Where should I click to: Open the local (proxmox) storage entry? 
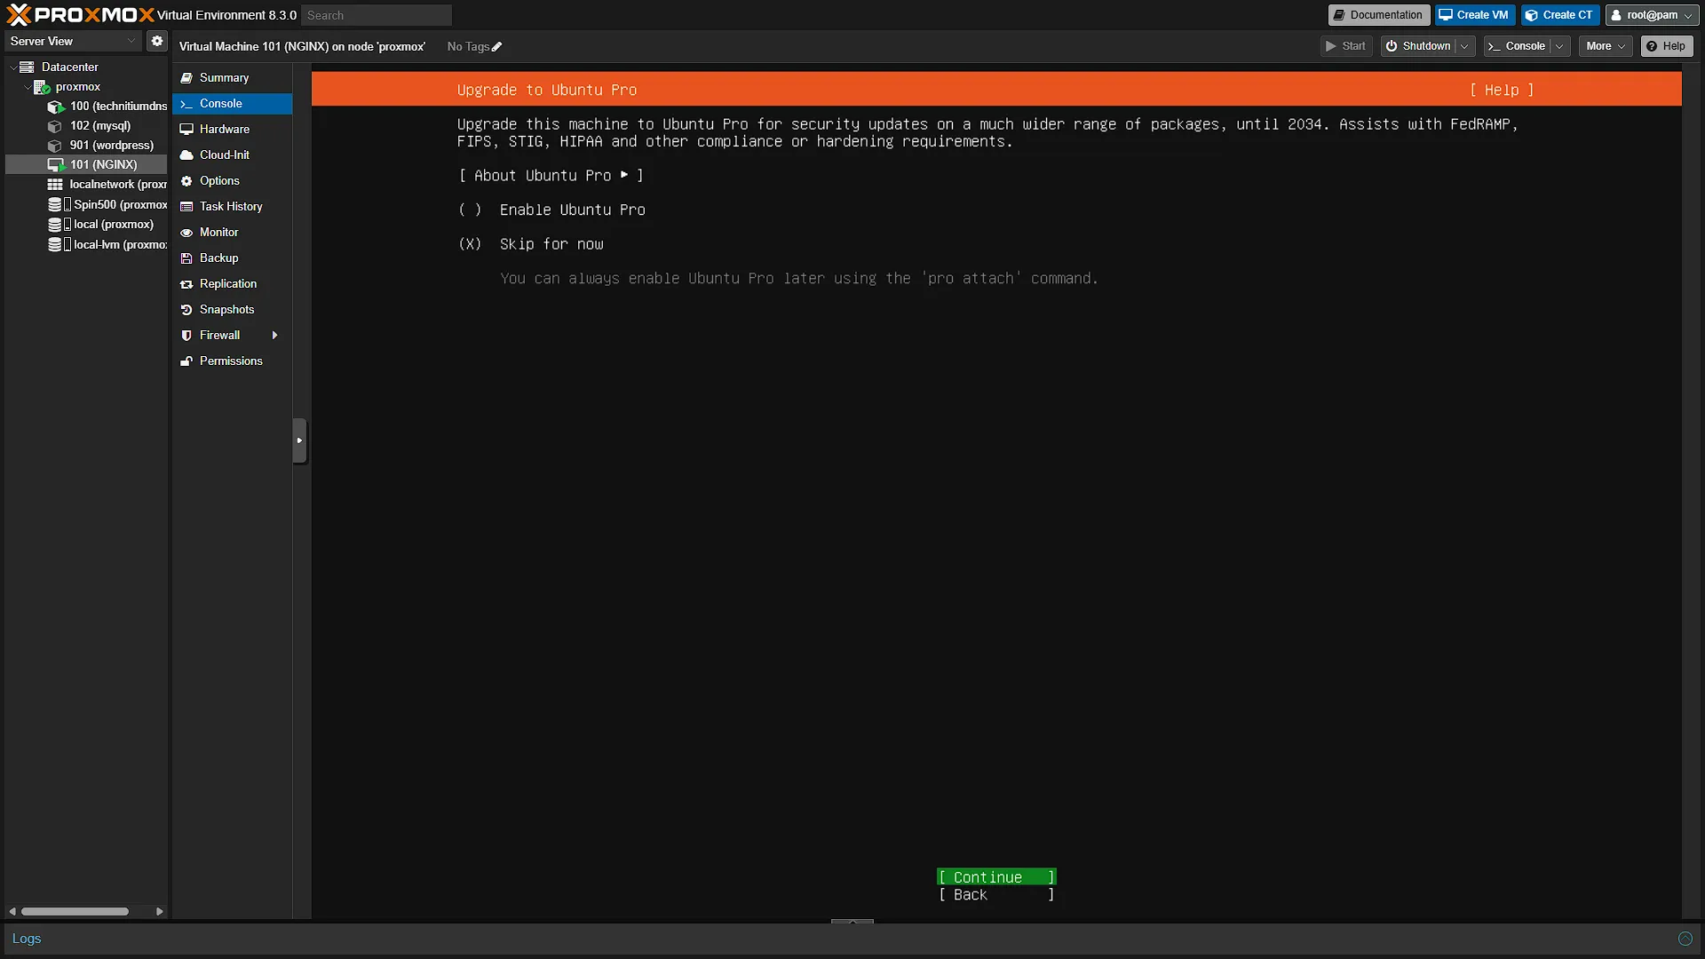click(101, 224)
